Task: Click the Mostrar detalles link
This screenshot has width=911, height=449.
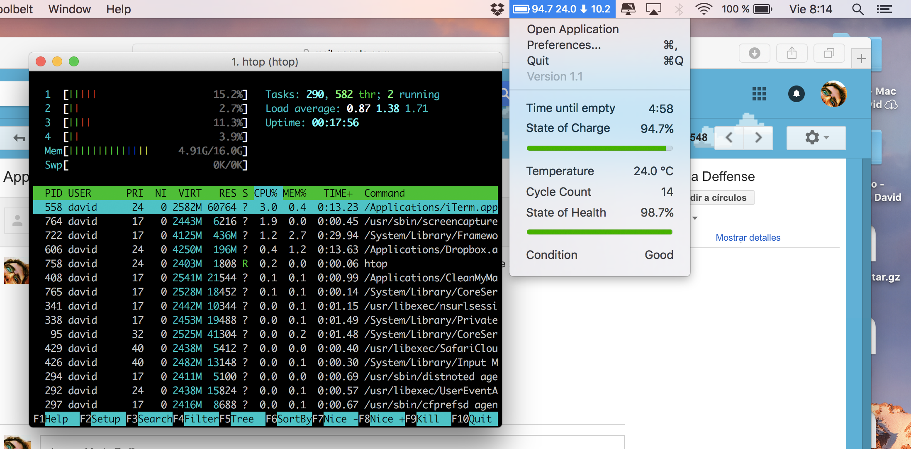Action: click(x=748, y=238)
